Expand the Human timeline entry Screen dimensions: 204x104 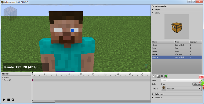point(3,77)
